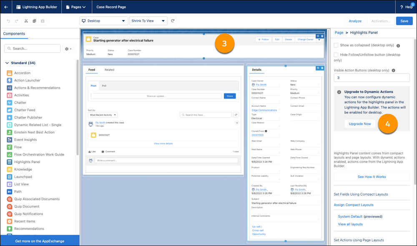Viewport: 417px width, 246px height.
Task: Click the Upgrade Now button
Action: (359, 123)
